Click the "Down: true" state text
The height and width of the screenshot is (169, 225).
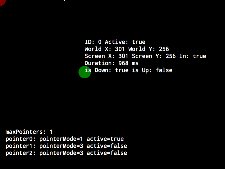coord(111,70)
